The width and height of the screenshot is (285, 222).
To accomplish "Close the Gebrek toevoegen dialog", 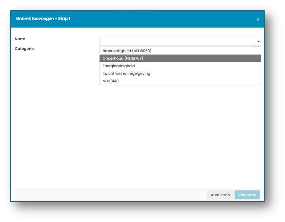I will point(258,19).
